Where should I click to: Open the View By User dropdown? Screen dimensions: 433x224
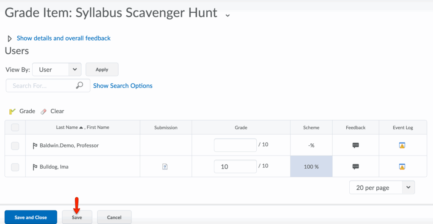pos(57,69)
